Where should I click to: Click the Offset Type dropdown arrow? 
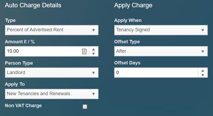[x=202, y=52]
